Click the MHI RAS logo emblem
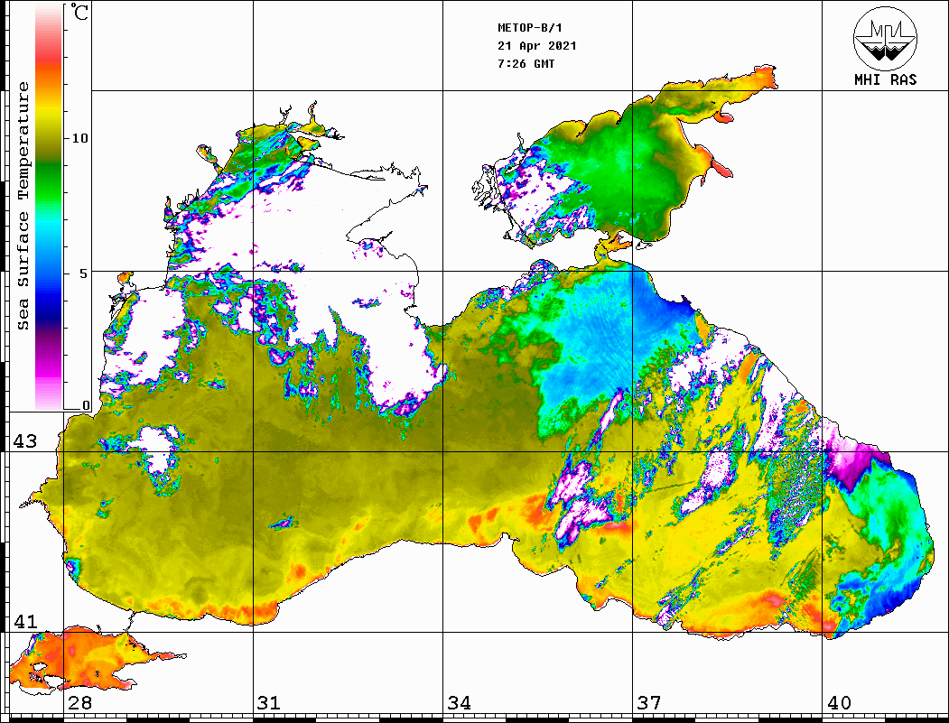 tap(885, 38)
